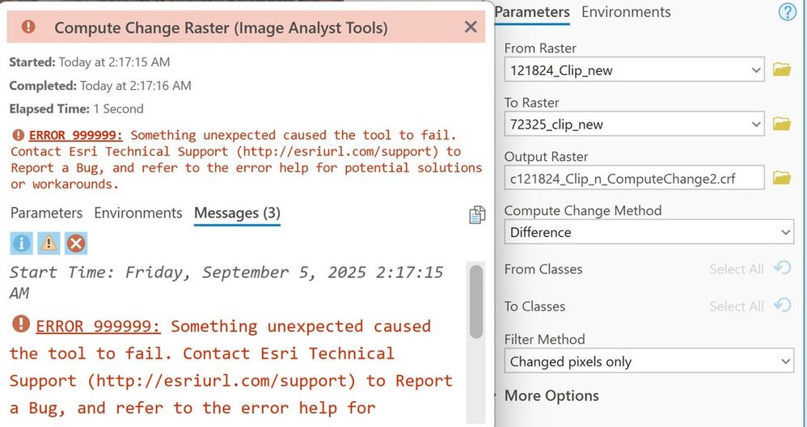Browse Output Raster location folder icon
The width and height of the screenshot is (807, 427).
coord(781,178)
